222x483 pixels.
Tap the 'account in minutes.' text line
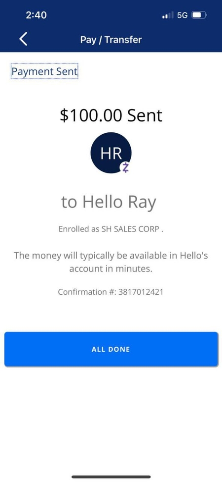click(111, 268)
